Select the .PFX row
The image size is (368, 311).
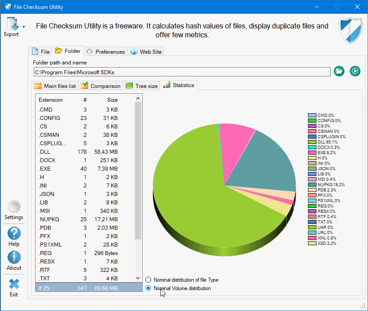(x=85, y=236)
